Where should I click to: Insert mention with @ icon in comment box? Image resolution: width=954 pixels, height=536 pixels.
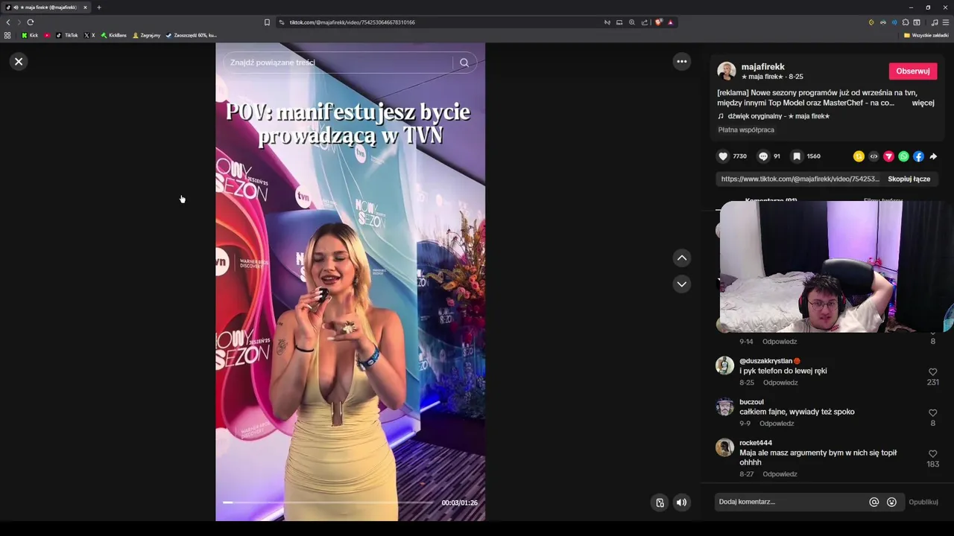click(x=874, y=502)
